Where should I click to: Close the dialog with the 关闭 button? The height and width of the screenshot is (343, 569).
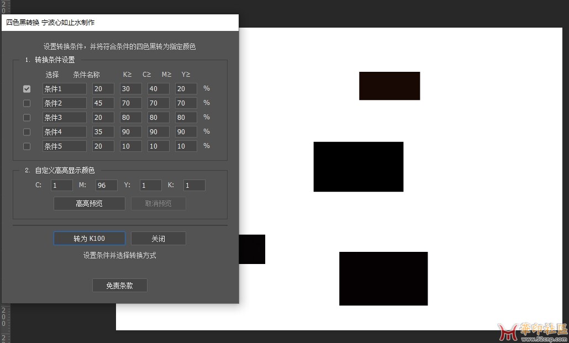point(158,239)
